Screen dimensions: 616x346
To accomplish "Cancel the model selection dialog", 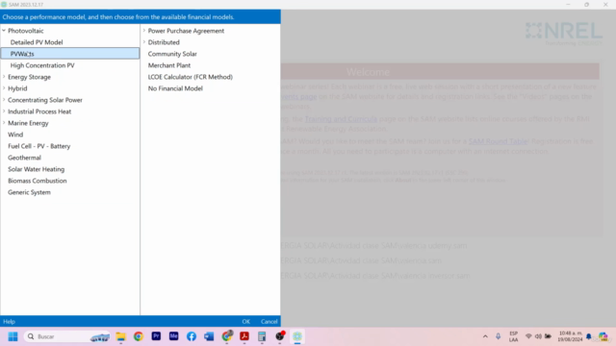I will [269, 321].
